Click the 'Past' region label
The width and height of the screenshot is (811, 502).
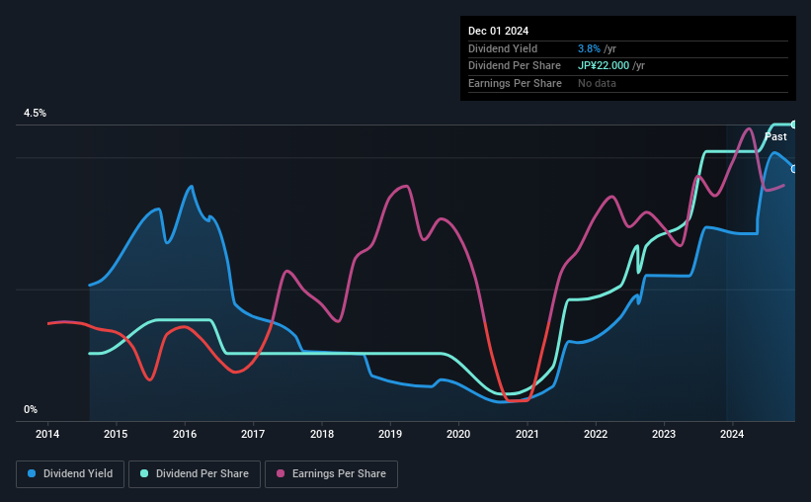tap(775, 136)
